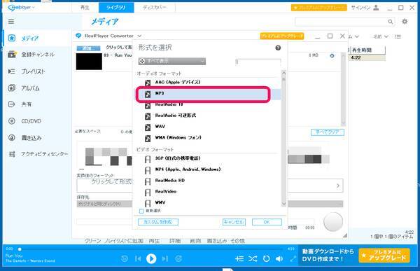420x271 pixels.
Task: Click the OK button
Action: coord(267,222)
